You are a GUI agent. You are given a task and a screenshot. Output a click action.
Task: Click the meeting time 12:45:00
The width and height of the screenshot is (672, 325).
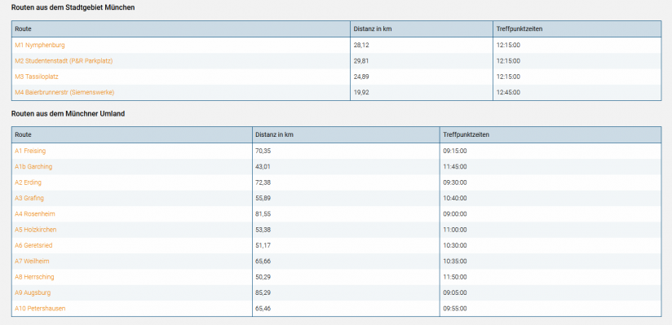click(x=508, y=92)
